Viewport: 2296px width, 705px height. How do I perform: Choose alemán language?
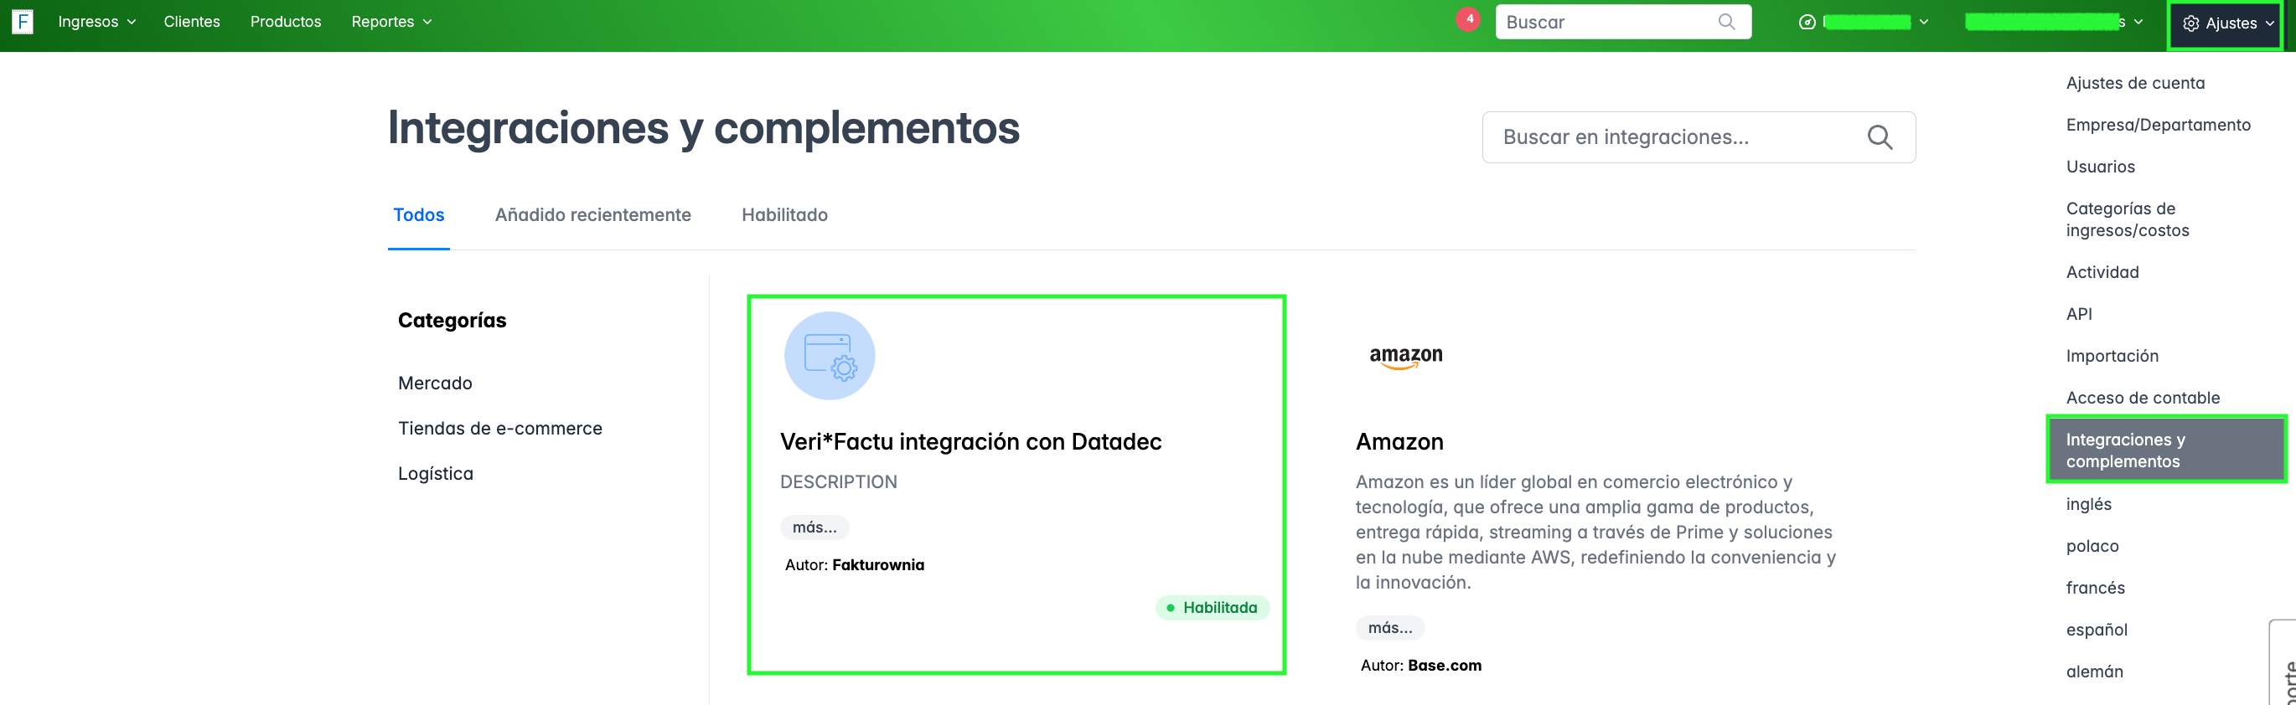(2094, 672)
